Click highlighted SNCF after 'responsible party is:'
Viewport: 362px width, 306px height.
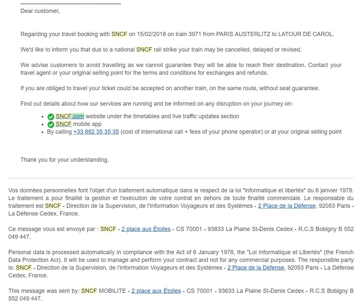pyautogui.click(x=24, y=268)
